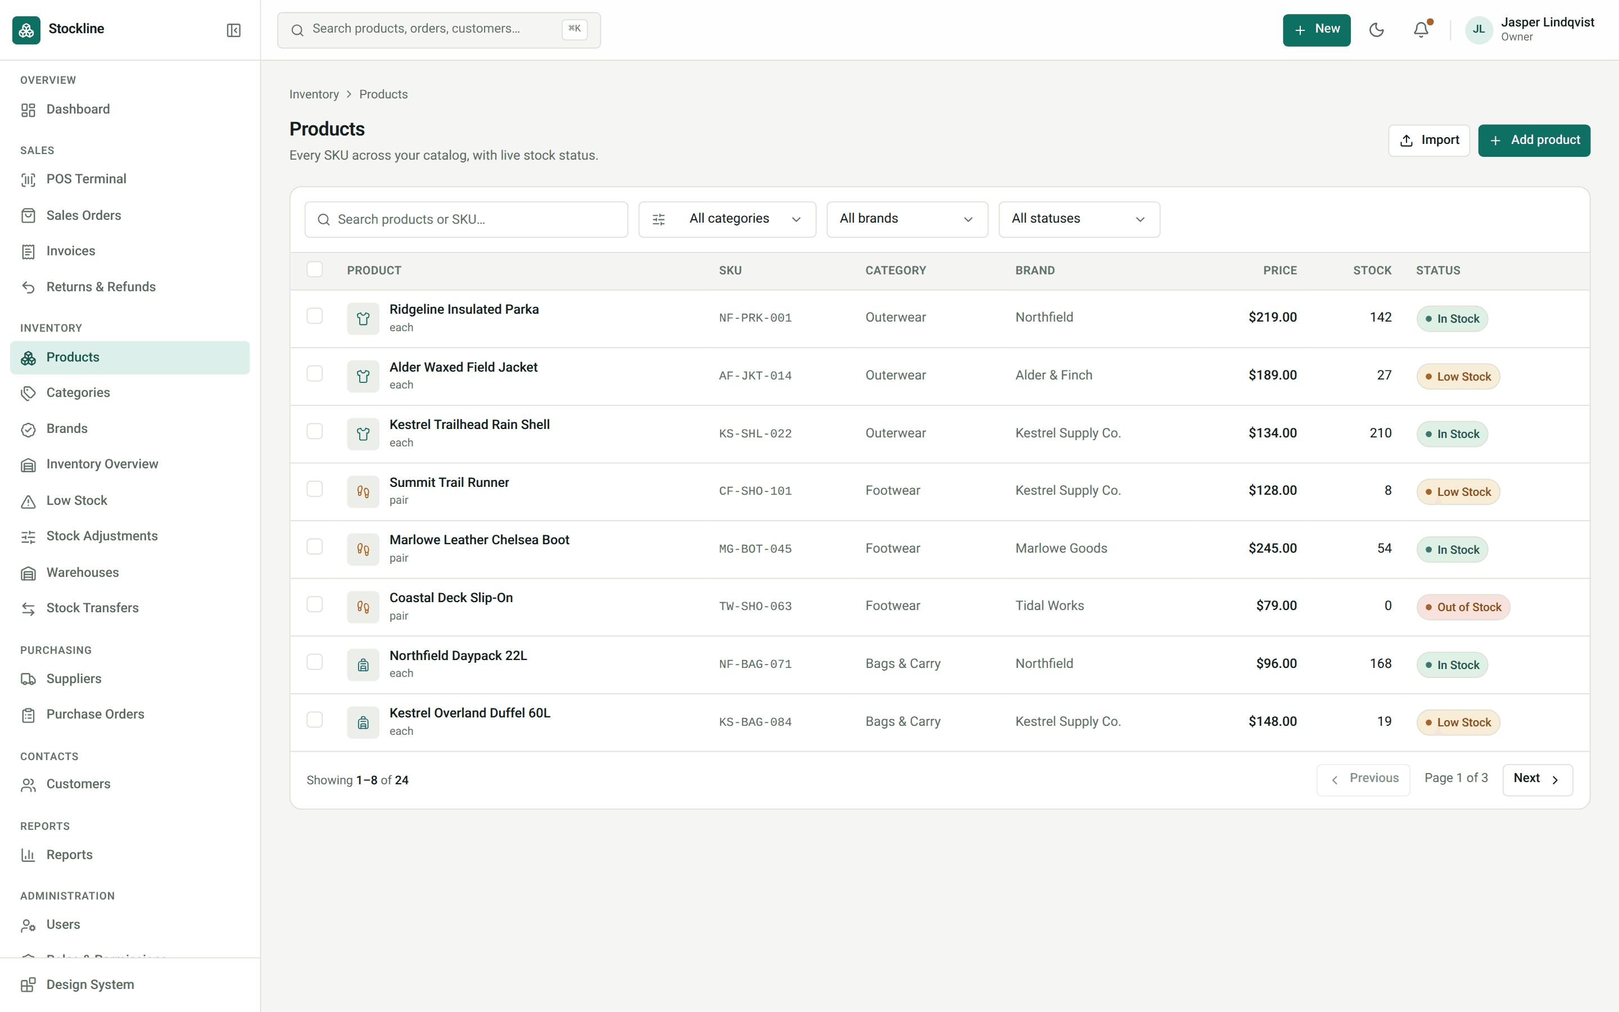Open the Products sidebar item
The height and width of the screenshot is (1012, 1619).
(x=130, y=358)
